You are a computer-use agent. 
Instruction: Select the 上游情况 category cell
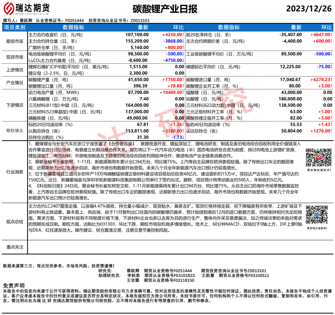15,70
